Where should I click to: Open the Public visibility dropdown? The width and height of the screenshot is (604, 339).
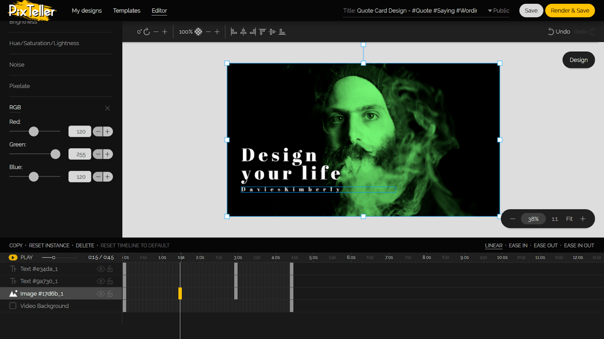click(x=498, y=11)
